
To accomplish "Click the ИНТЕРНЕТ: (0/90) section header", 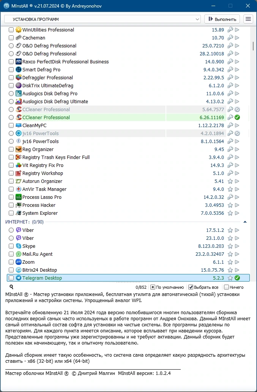I will [x=25, y=222].
